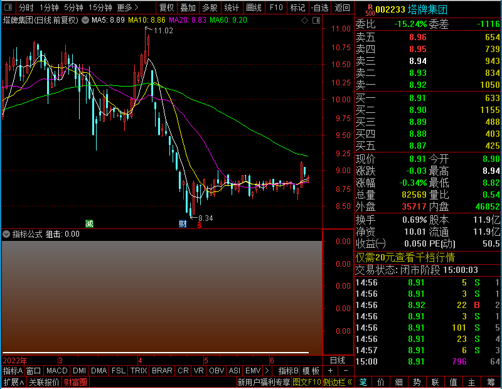Click 卖一 price 8.92
The width and height of the screenshot is (502, 389).
[x=418, y=85]
